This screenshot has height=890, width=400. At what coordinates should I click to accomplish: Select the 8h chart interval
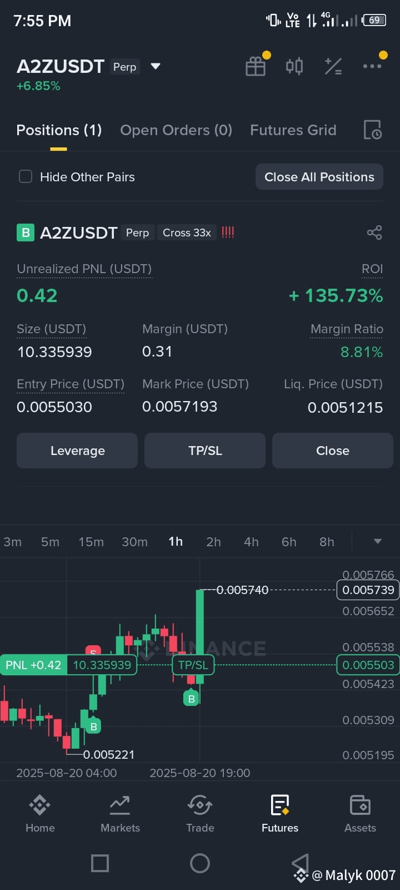(327, 542)
